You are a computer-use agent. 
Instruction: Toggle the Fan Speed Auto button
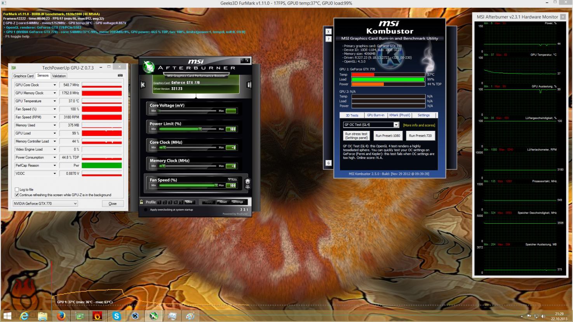233,179
